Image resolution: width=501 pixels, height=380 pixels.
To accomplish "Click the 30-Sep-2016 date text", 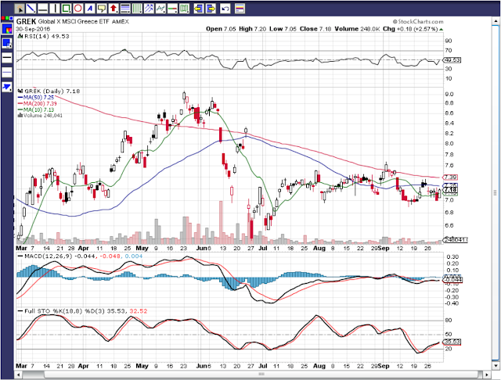I will point(33,29).
